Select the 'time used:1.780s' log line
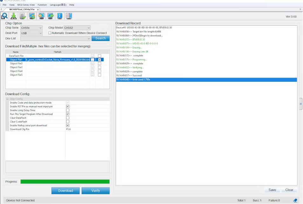The image size is (303, 204). pyautogui.click(x=206, y=80)
